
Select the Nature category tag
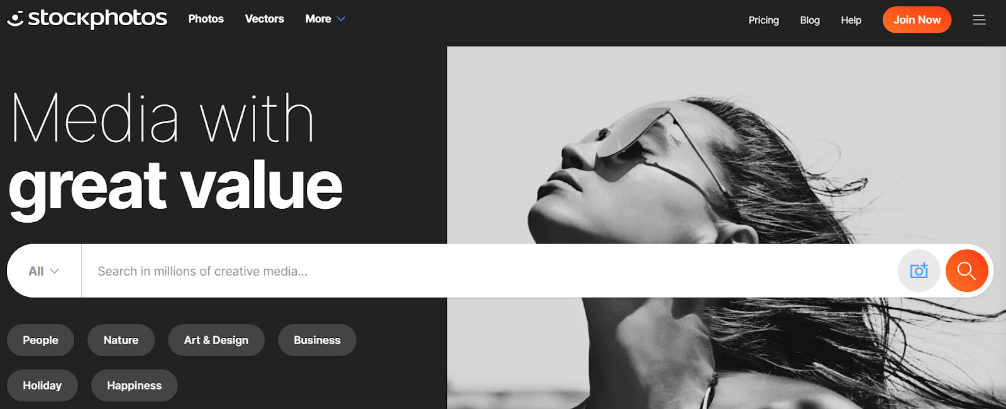121,340
